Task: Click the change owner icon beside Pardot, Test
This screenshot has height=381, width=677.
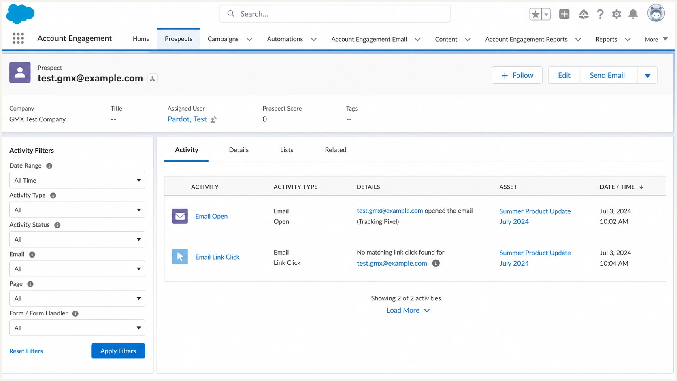Action: tap(213, 119)
